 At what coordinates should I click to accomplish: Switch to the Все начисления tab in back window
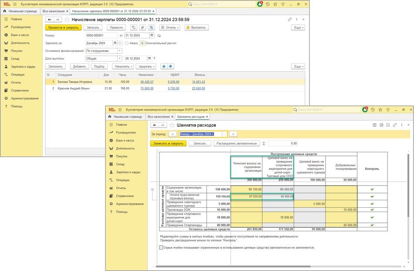(54, 10)
